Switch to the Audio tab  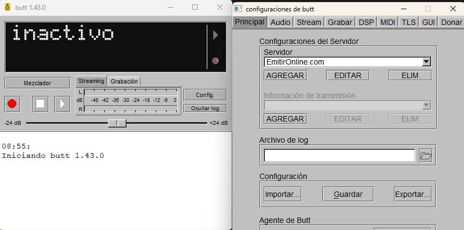[281, 22]
